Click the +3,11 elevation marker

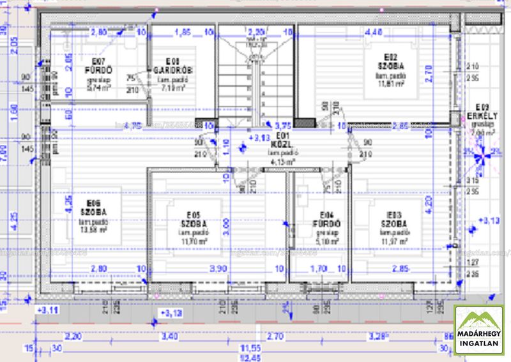coord(49,310)
